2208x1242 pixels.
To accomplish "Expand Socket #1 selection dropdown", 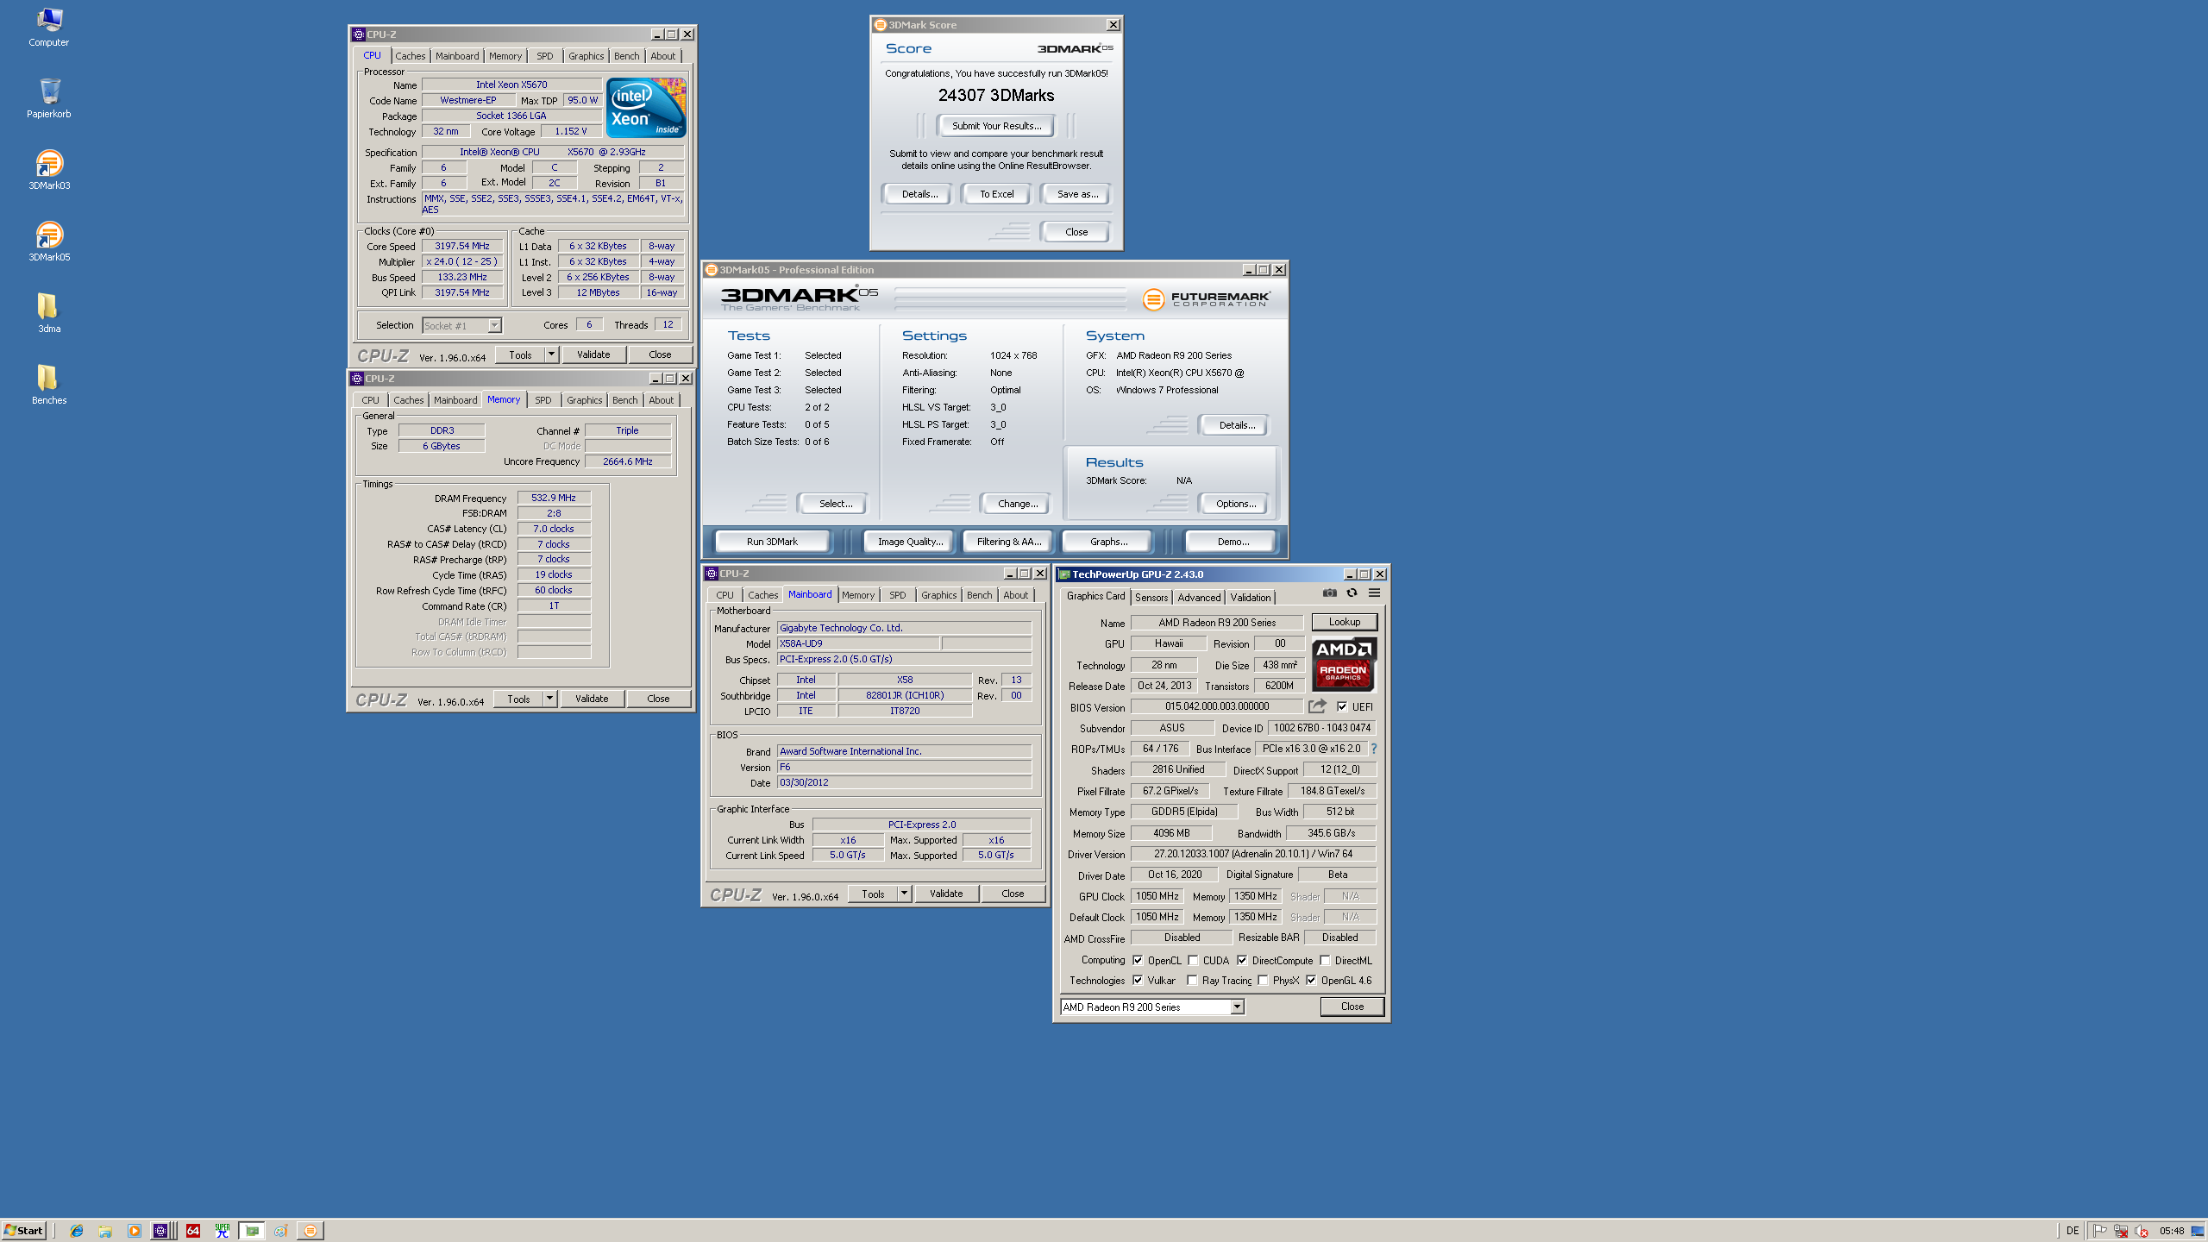I will tap(494, 326).
